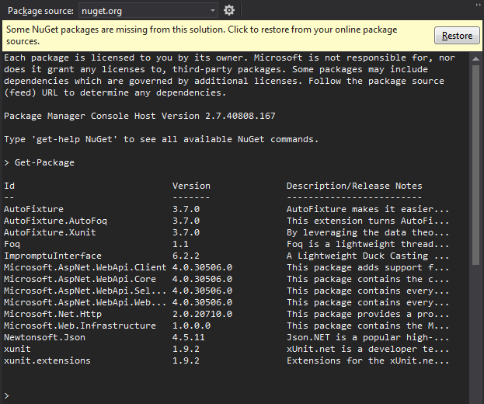Open the NuGet package source settings gear
The width and height of the screenshot is (484, 404).
coord(229,10)
